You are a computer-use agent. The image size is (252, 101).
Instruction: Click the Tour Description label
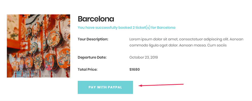coord(93,39)
